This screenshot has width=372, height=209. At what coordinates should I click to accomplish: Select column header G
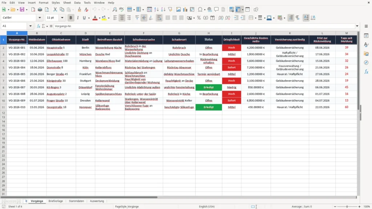(x=179, y=33)
